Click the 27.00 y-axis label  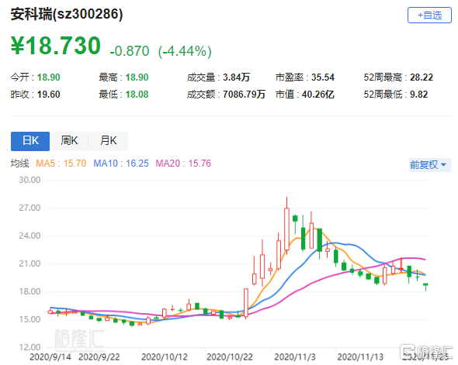click(29, 208)
